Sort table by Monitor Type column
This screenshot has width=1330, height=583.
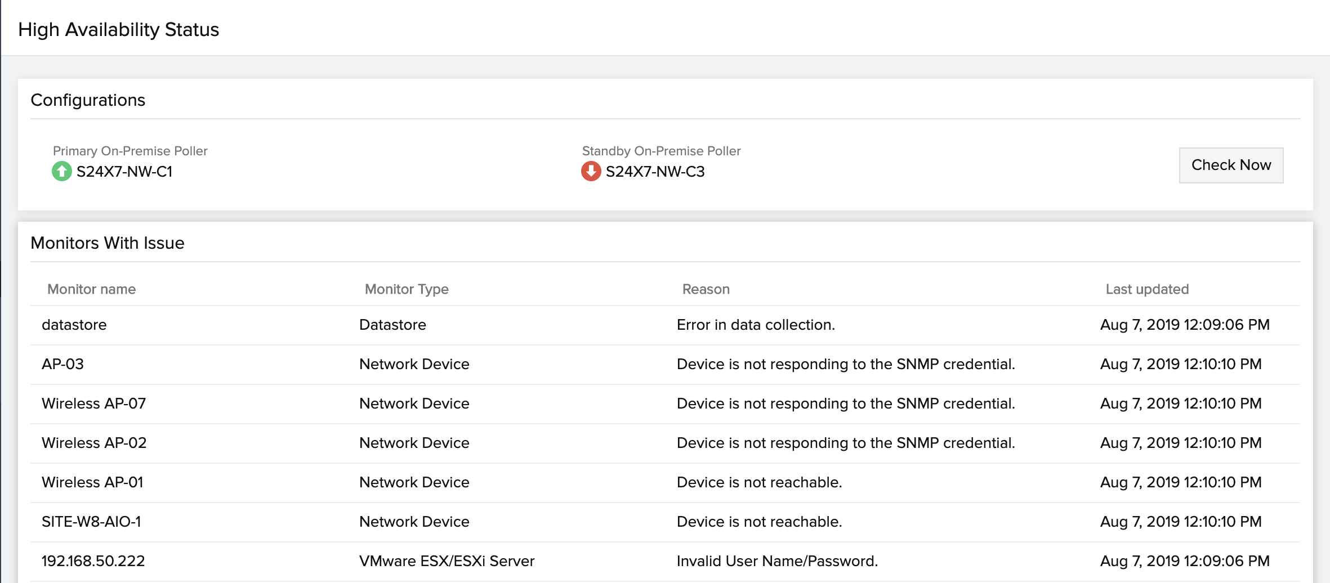pos(406,289)
